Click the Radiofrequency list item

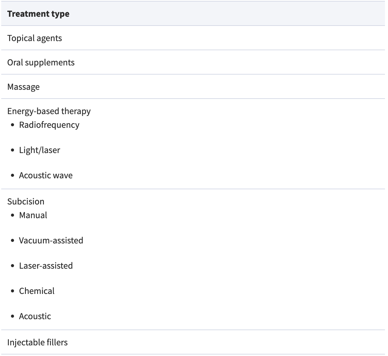tap(49, 125)
